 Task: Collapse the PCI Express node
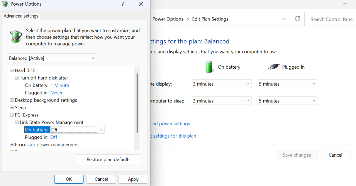pyautogui.click(x=12, y=115)
